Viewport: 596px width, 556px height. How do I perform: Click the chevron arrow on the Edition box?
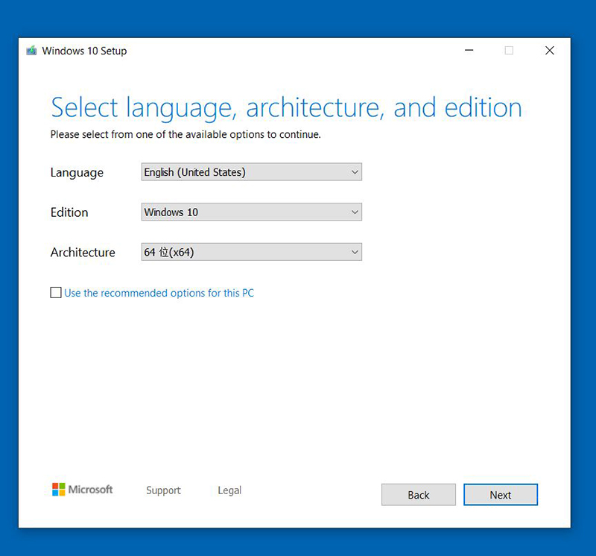click(x=354, y=212)
